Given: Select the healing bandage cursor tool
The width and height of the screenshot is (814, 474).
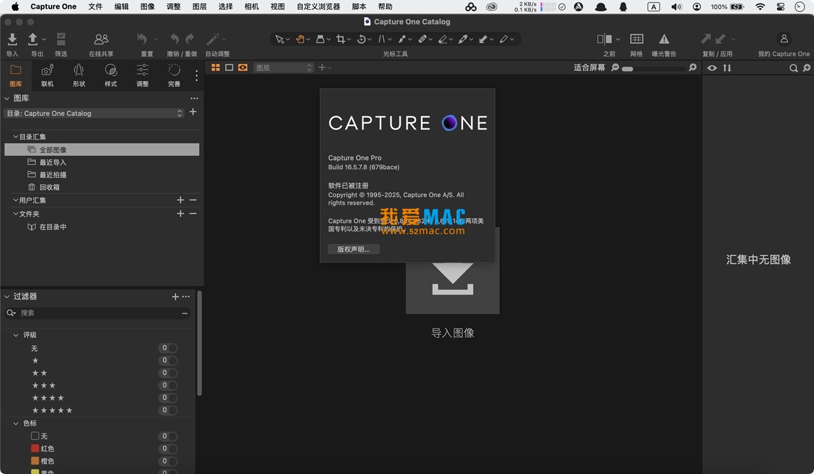Looking at the screenshot, I should coord(422,39).
